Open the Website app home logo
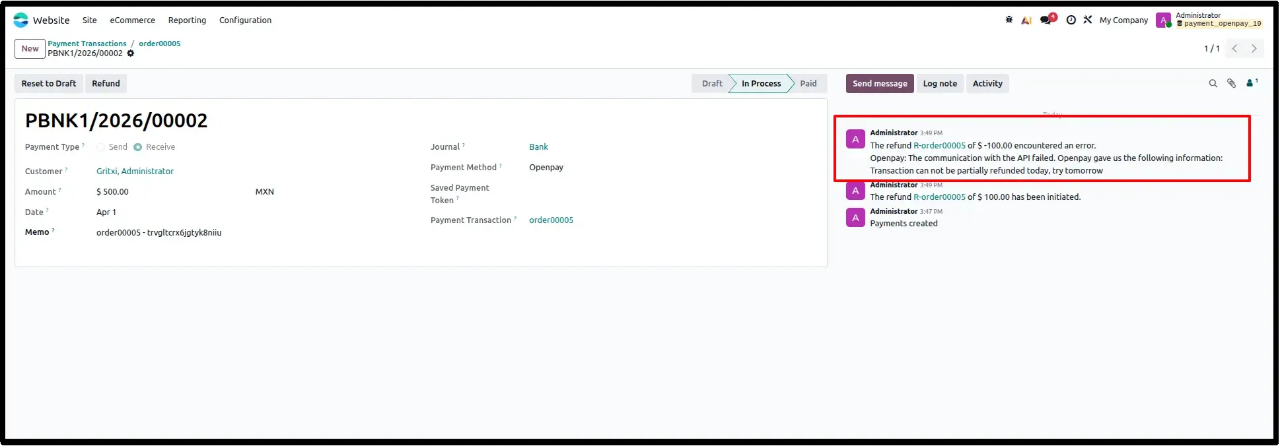The width and height of the screenshot is (1280, 446). point(21,20)
